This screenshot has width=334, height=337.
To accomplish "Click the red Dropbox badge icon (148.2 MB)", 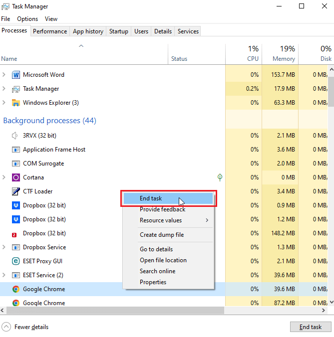I will coord(14,235).
